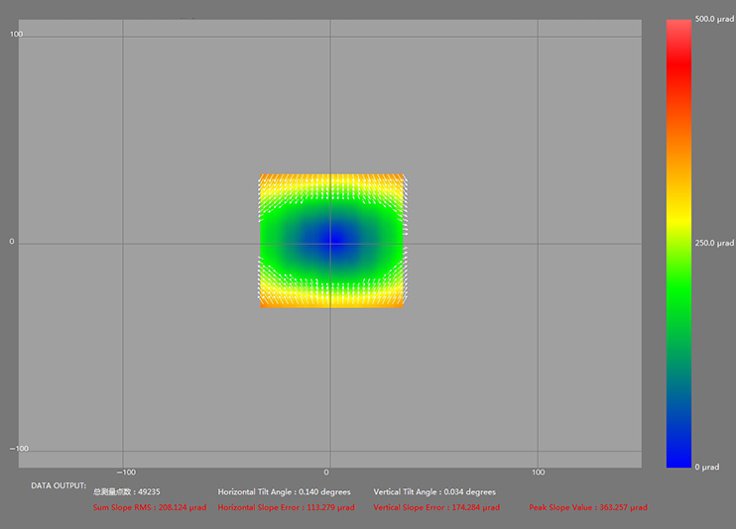This screenshot has height=529, width=736.
Task: Click the Vertical Tilt Angle text
Action: [434, 491]
